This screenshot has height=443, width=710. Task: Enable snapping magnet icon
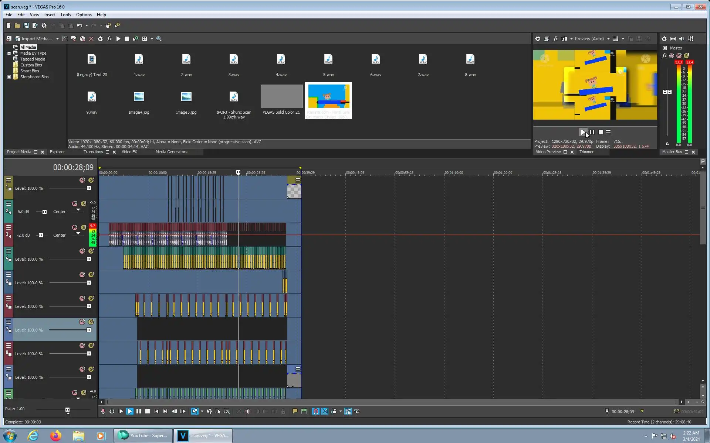point(315,411)
